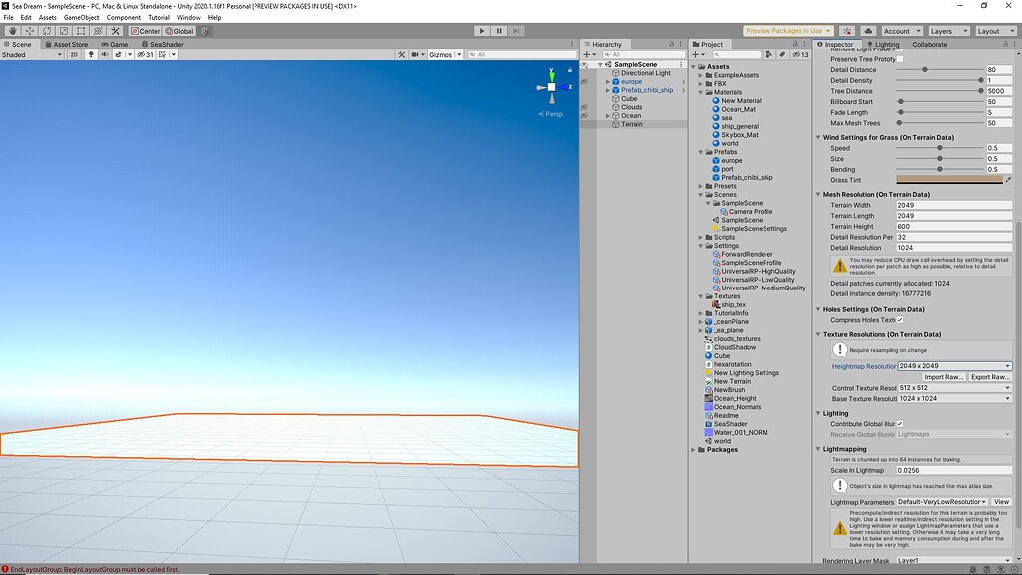Select the Hand/Pan tool
The height and width of the screenshot is (575, 1022).
(14, 31)
